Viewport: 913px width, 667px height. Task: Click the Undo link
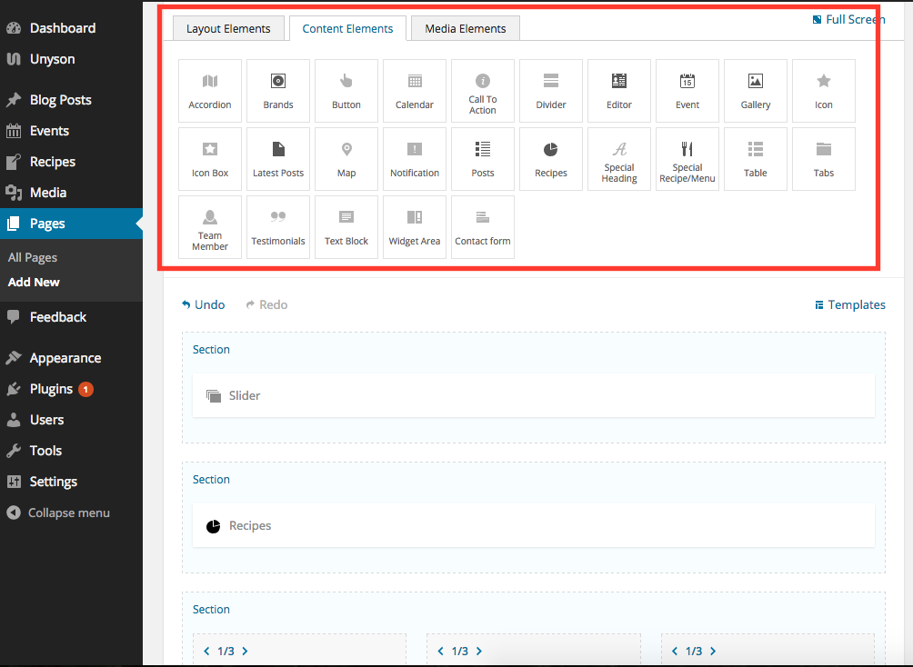click(204, 305)
